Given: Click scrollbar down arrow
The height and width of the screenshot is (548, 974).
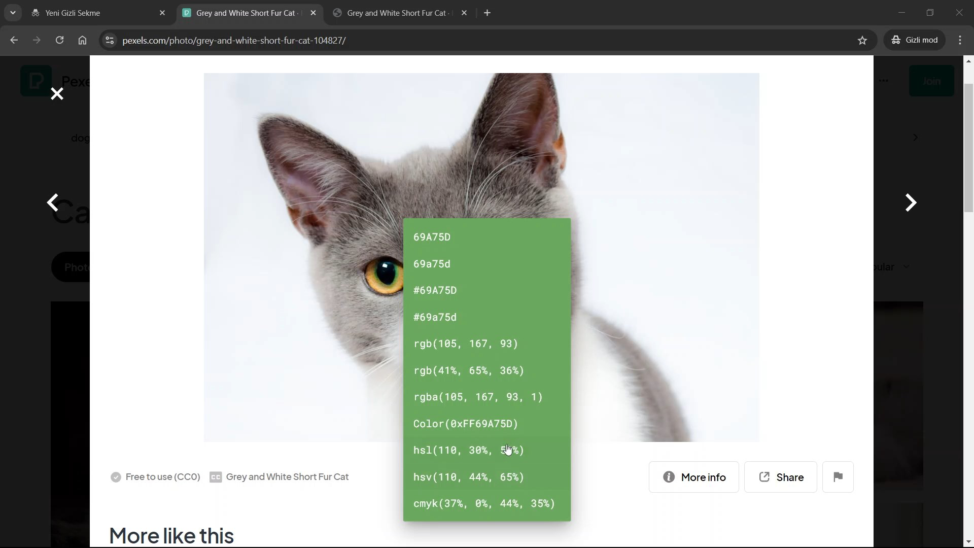Looking at the screenshot, I should (x=968, y=541).
